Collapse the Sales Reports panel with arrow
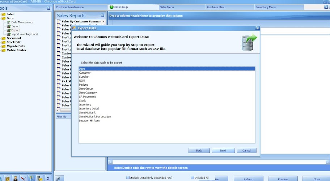330x181 pixels. [x=102, y=15]
